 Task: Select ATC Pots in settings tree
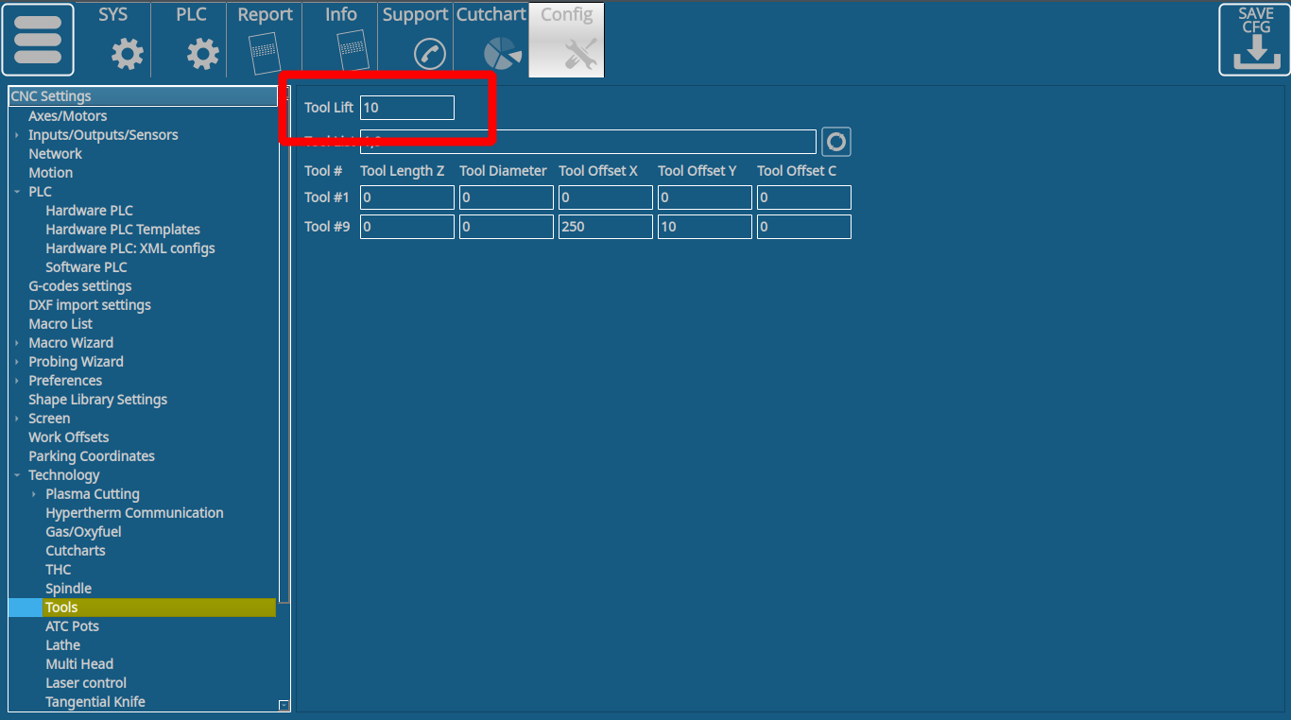(x=72, y=626)
